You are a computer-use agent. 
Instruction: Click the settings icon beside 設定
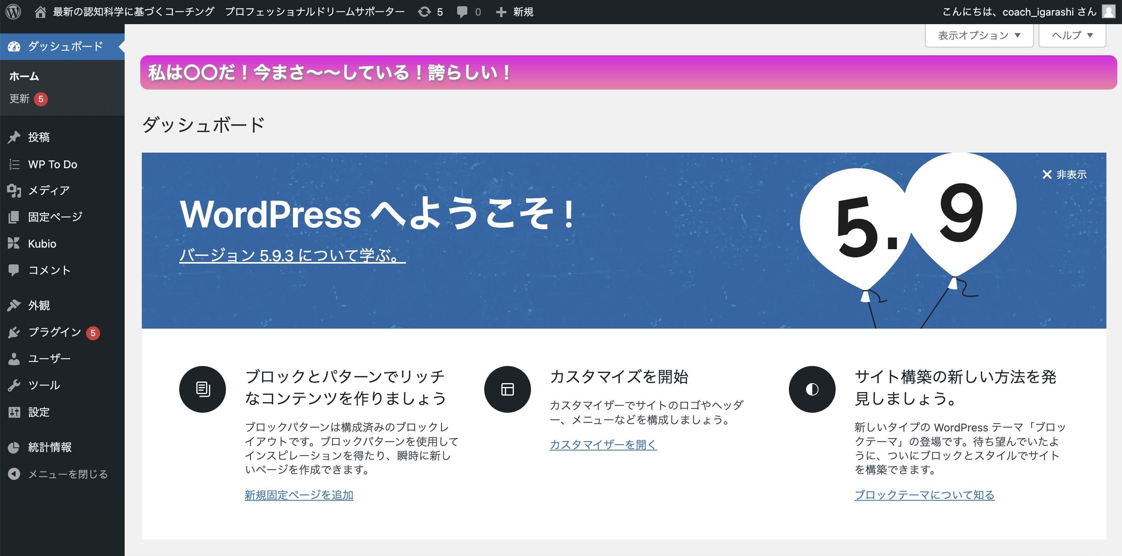tap(14, 412)
